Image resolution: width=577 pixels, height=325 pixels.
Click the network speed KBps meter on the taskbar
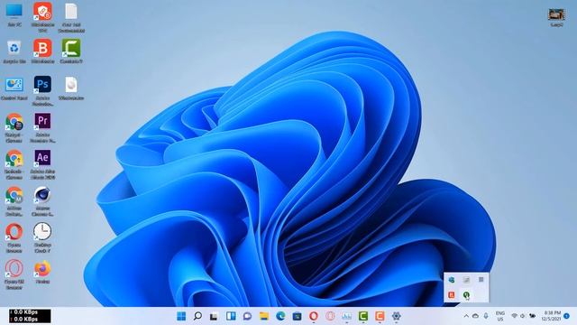(30, 316)
